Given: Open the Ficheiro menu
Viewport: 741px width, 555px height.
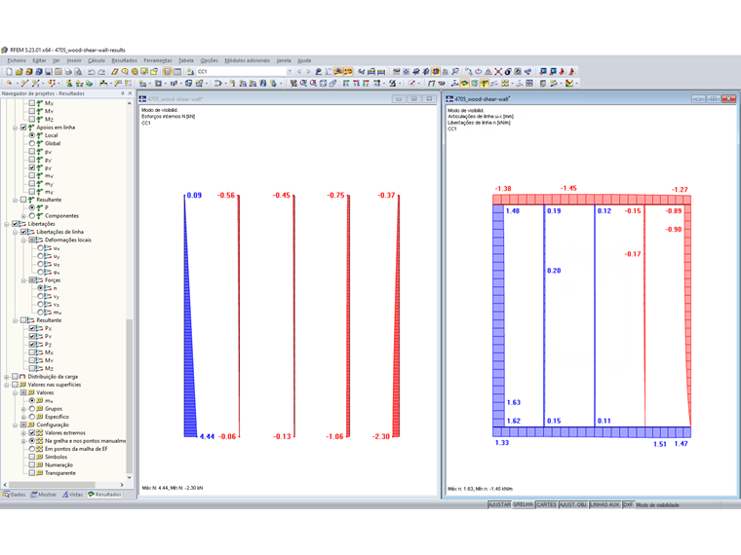Looking at the screenshot, I should (17, 60).
